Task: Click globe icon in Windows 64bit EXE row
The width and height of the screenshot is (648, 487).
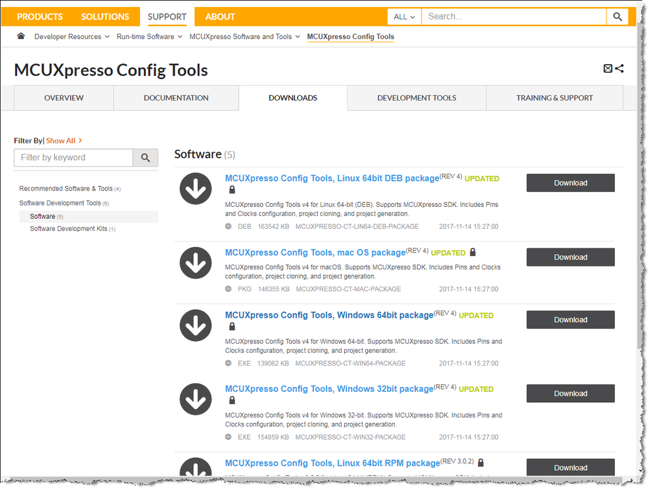Action: pyautogui.click(x=228, y=363)
